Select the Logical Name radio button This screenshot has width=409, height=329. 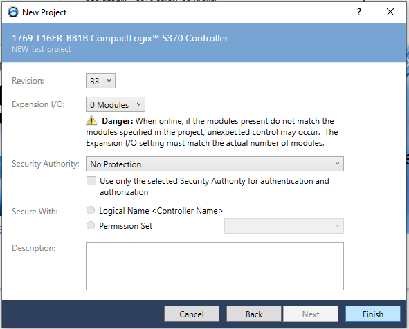click(91, 210)
